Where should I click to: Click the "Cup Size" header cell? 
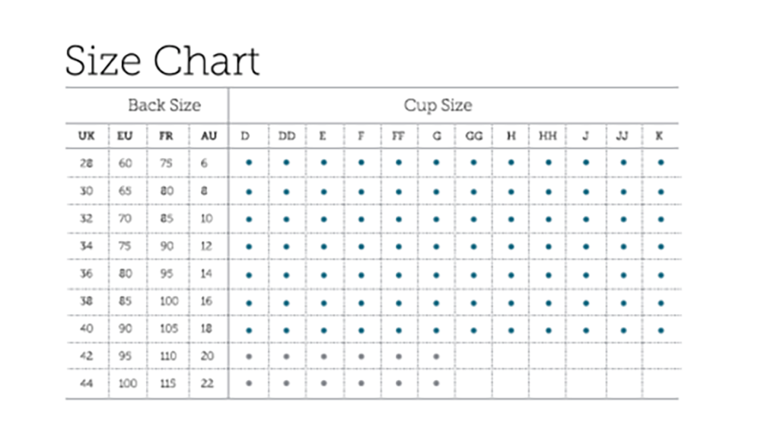tap(438, 105)
